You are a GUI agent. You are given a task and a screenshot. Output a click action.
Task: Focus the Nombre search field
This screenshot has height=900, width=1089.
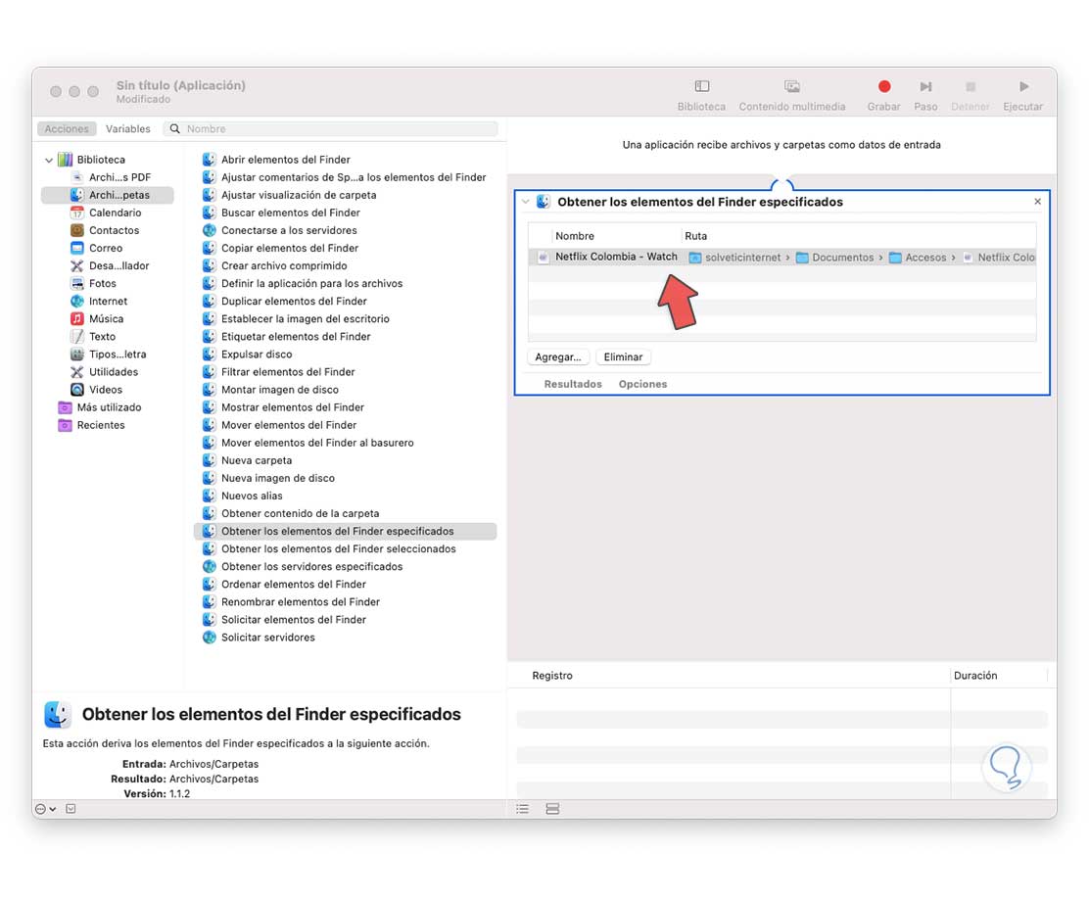(331, 128)
